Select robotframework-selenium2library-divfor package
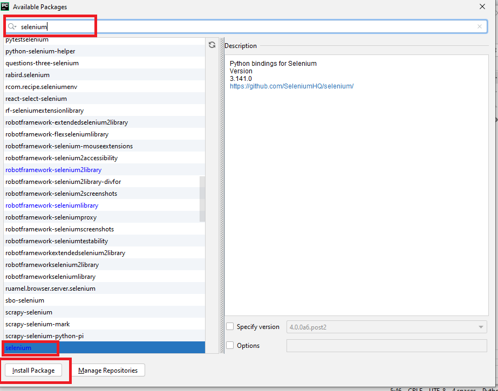 [105, 182]
